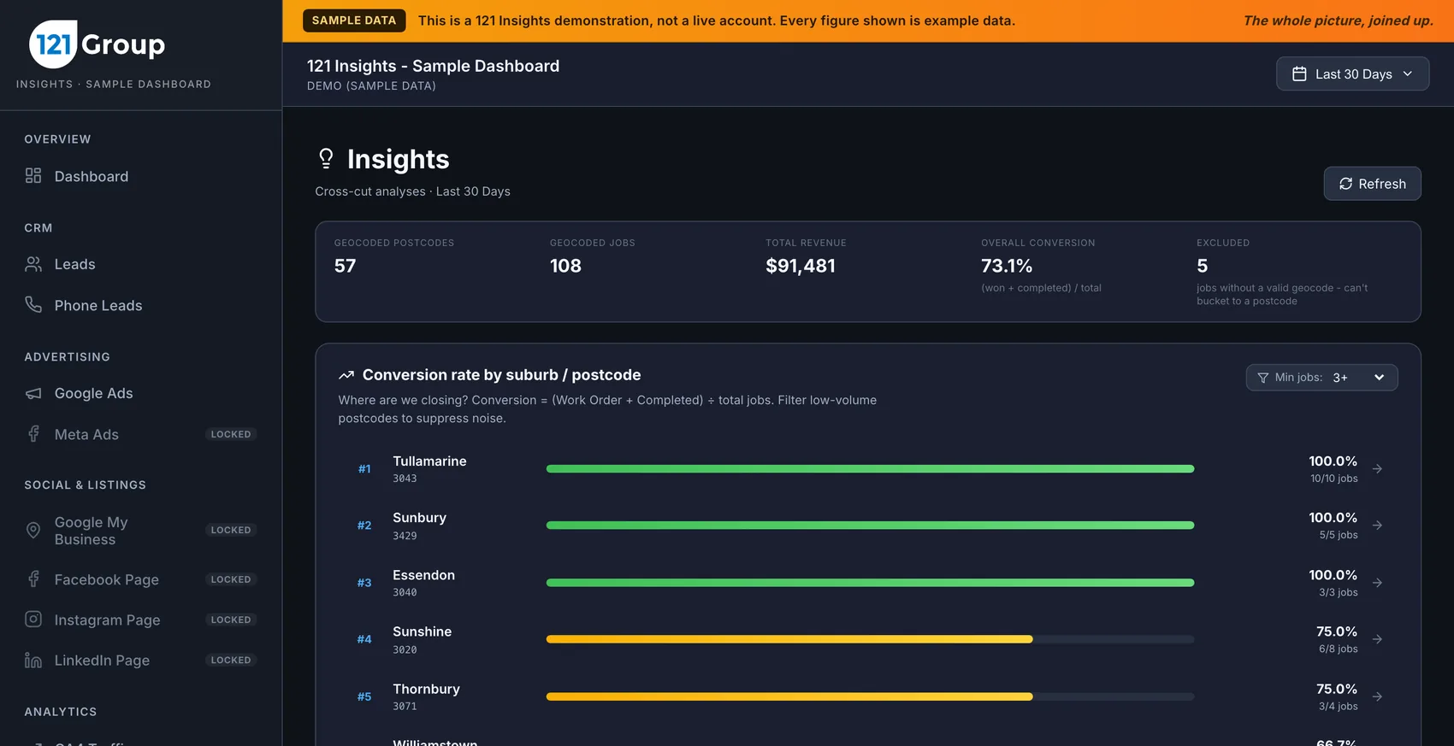Click the funnel filter icon near Min jobs
The image size is (1454, 746).
coord(1262,378)
